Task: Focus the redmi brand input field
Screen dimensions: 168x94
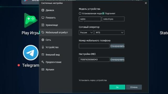Action: point(90,19)
